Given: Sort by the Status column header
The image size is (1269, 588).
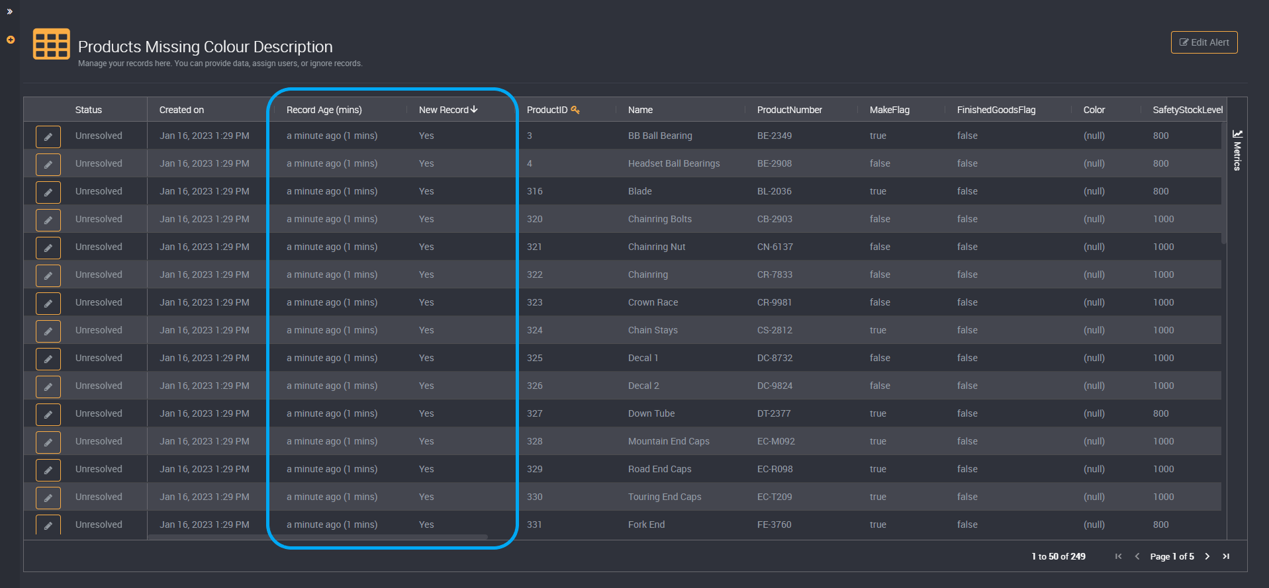Looking at the screenshot, I should 89,110.
